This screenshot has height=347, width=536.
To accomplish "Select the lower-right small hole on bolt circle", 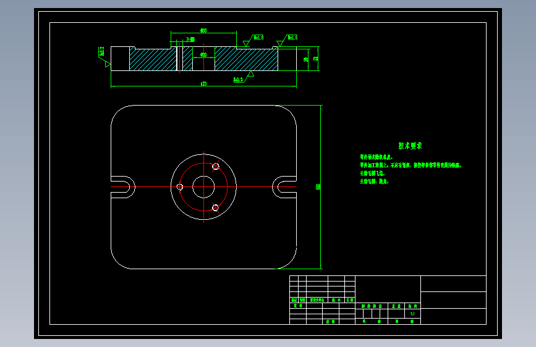I will [215, 207].
